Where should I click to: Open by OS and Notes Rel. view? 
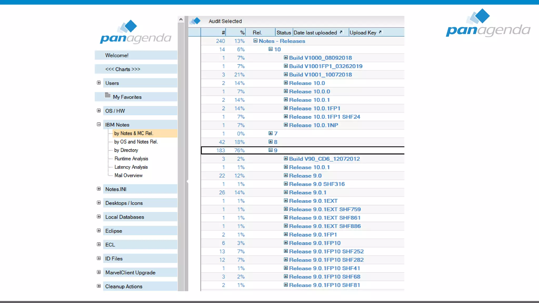coord(136,142)
